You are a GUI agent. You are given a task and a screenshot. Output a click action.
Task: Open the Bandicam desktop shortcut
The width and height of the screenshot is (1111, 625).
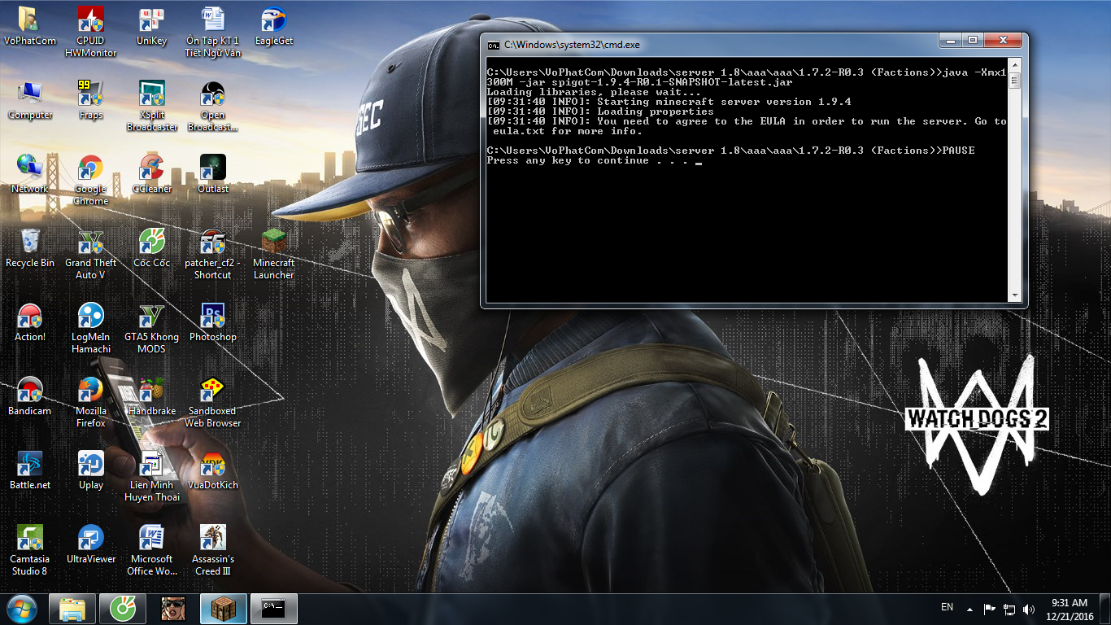tap(30, 391)
